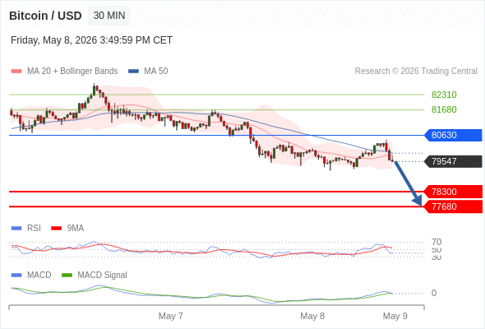
Task: Click the 82310 green resistance label
Action: [444, 95]
